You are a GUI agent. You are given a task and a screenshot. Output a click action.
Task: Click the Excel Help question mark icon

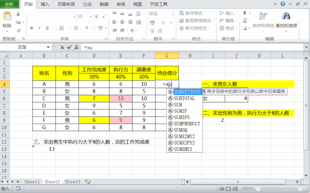coord(283,4)
